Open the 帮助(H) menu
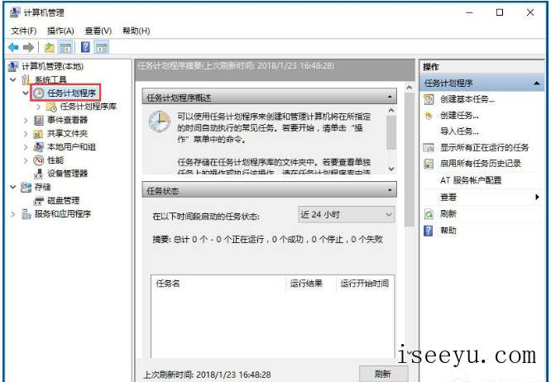This screenshot has height=382, width=551. [x=136, y=31]
